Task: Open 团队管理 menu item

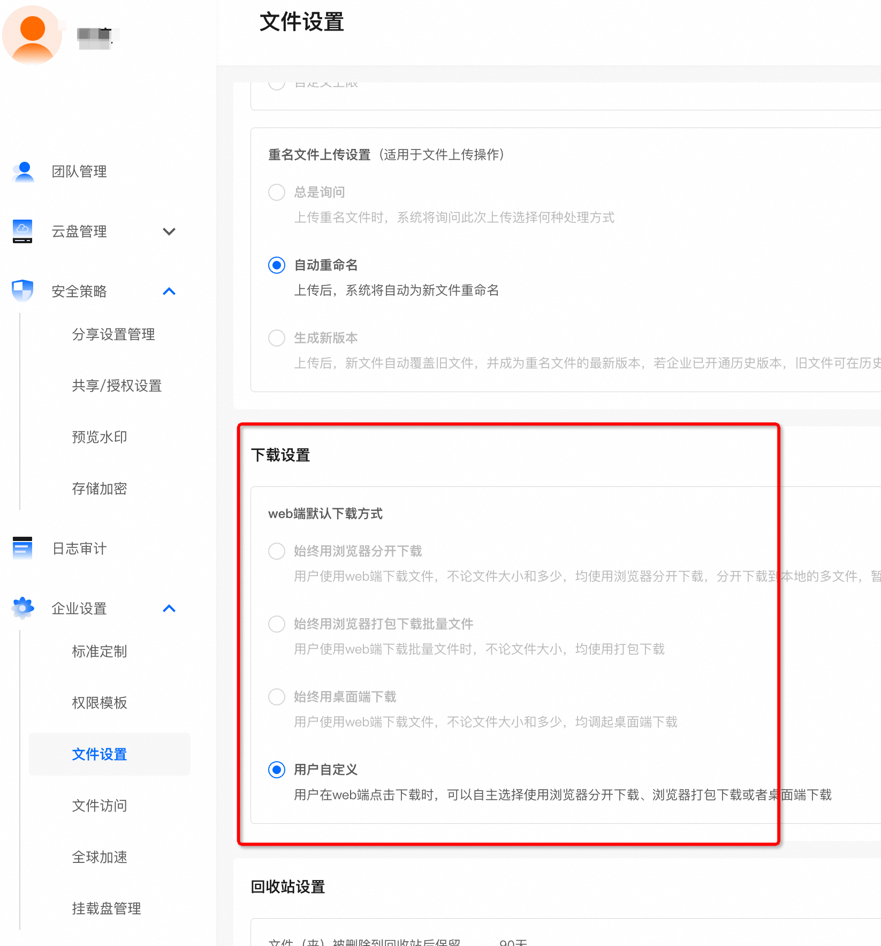Action: click(x=79, y=172)
